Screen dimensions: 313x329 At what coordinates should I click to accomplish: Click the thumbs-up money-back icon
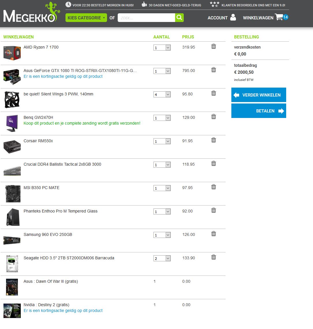(x=144, y=4)
